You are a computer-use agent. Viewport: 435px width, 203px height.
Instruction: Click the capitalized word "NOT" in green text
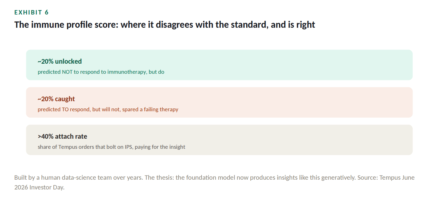[x=67, y=72]
